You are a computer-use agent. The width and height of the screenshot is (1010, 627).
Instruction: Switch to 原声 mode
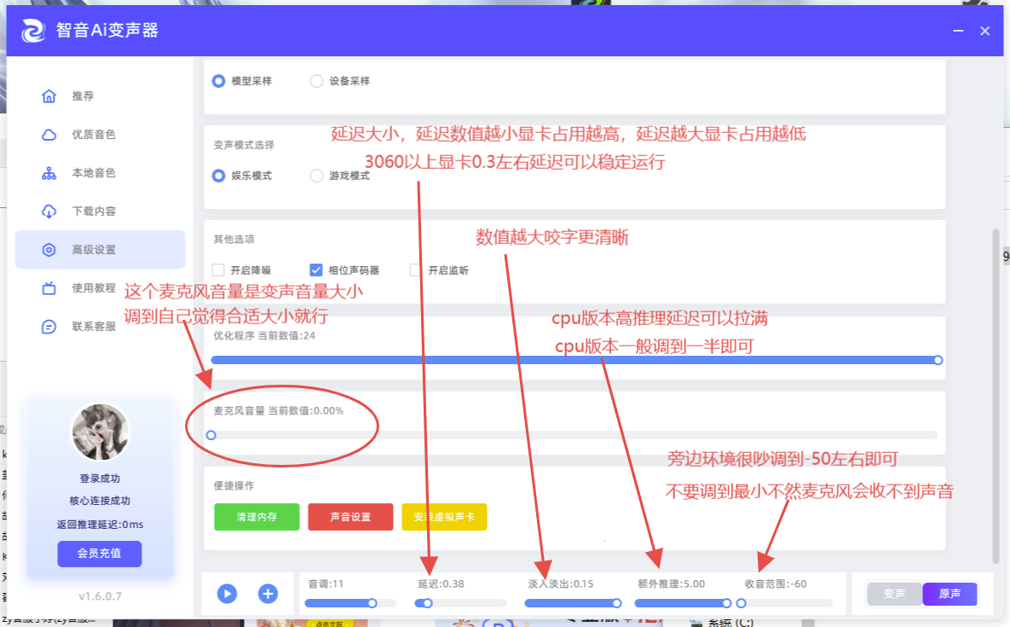coord(950,594)
